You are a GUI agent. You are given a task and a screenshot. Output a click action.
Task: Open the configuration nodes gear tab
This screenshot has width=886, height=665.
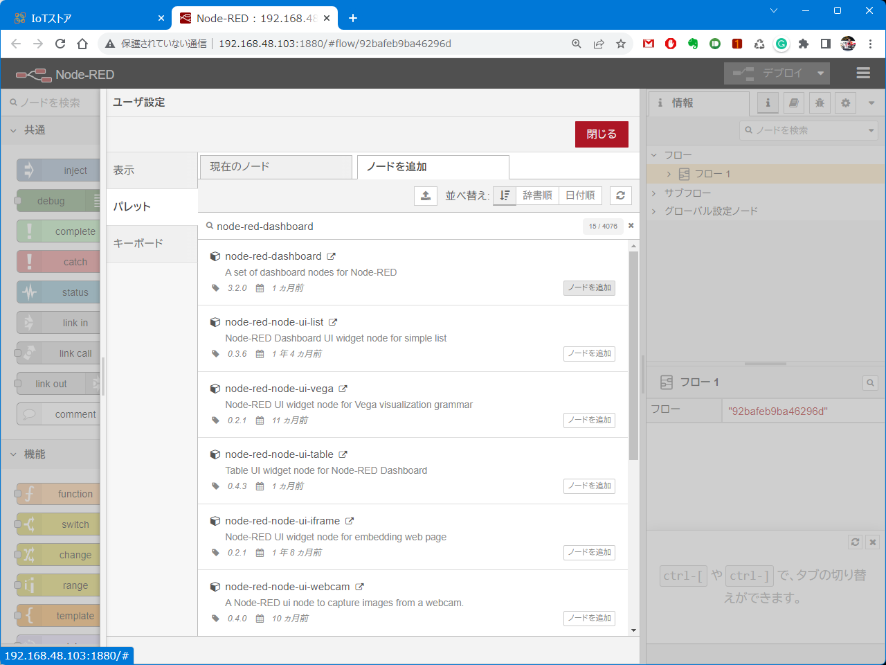845,103
